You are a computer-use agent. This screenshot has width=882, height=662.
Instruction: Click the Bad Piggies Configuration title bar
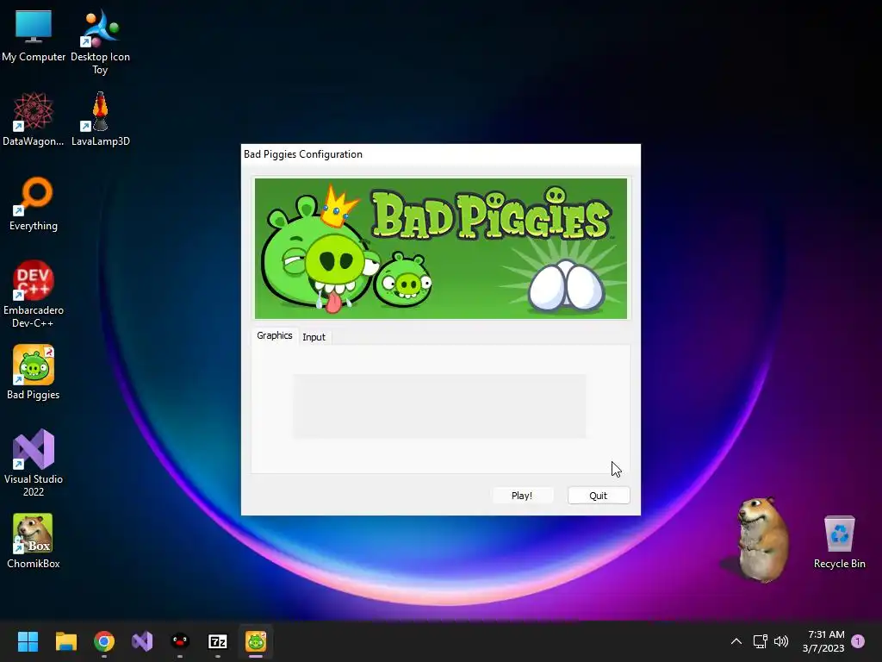pyautogui.click(x=441, y=154)
